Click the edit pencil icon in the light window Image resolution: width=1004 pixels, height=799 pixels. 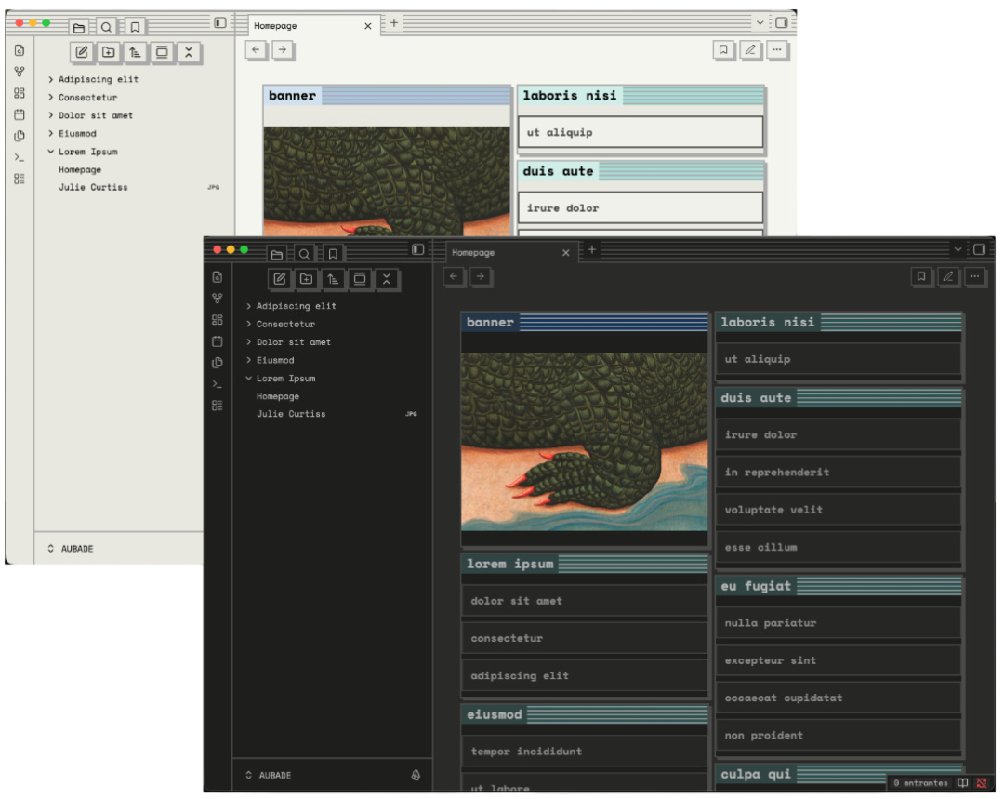750,50
